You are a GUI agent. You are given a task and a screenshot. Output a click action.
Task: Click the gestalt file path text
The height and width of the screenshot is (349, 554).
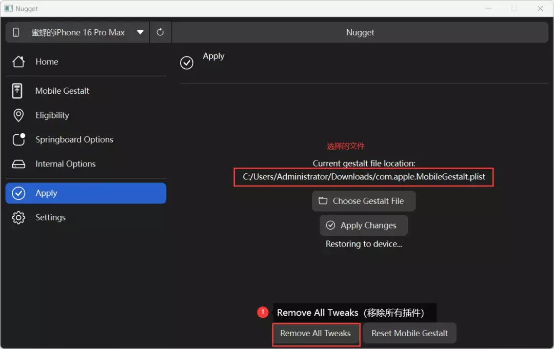click(x=364, y=177)
